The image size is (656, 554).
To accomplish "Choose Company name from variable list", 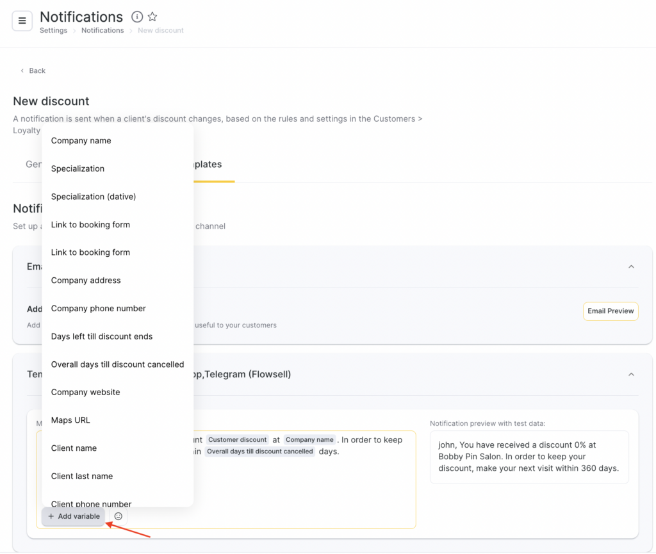I will (81, 141).
